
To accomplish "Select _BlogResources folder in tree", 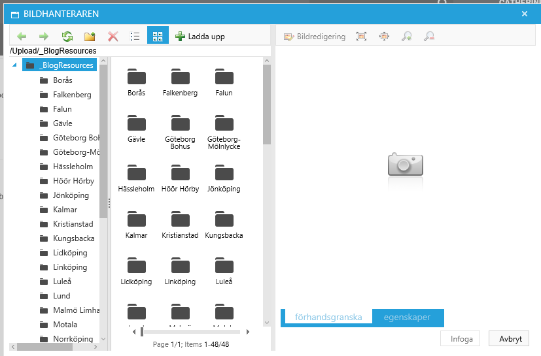I will coord(60,65).
